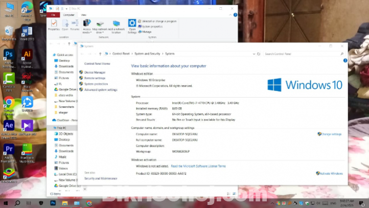Choose Add a network location
This screenshot has width=369, height=208.
[116, 27]
